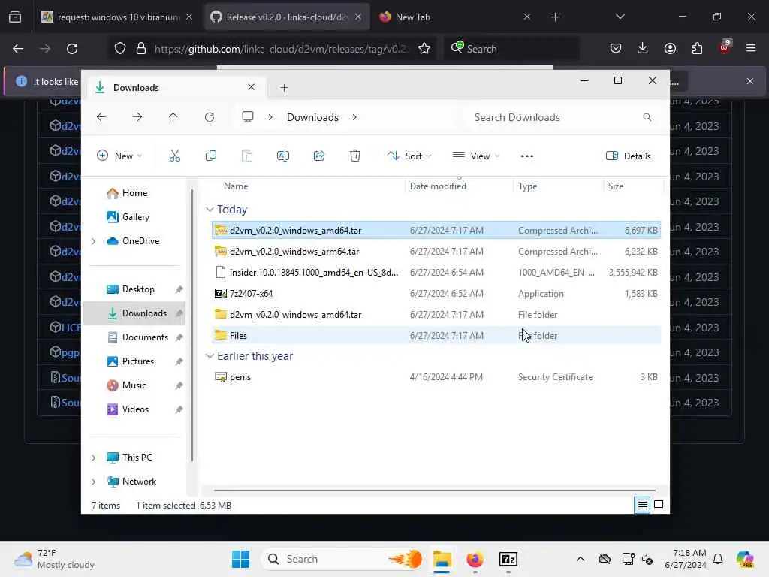Screen dimensions: 769x577
Task: Sort files by Size column header
Action: pyautogui.click(x=633, y=186)
